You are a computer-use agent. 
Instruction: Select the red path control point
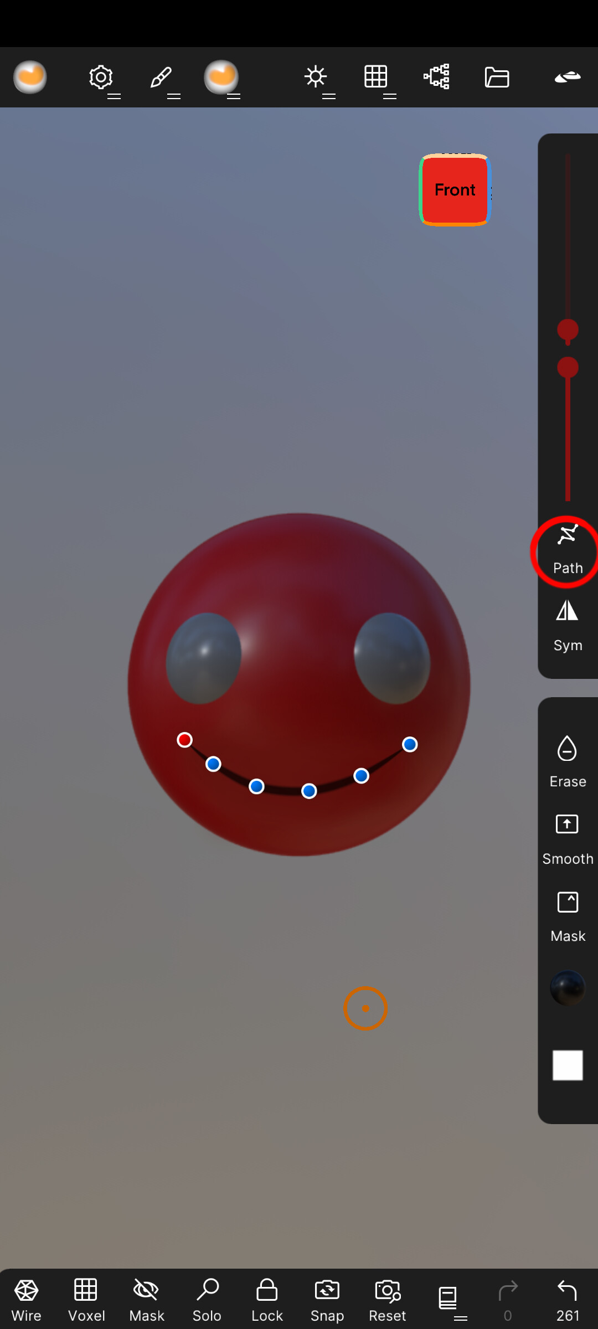pyautogui.click(x=185, y=740)
